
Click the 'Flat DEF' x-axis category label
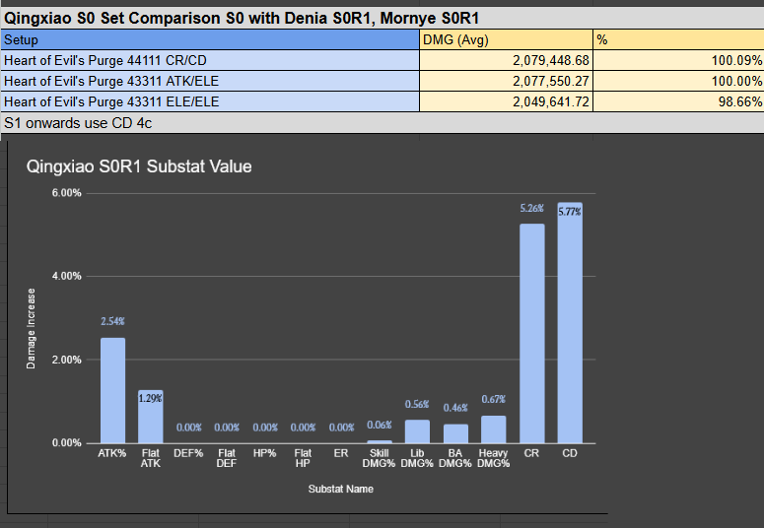[x=227, y=458]
